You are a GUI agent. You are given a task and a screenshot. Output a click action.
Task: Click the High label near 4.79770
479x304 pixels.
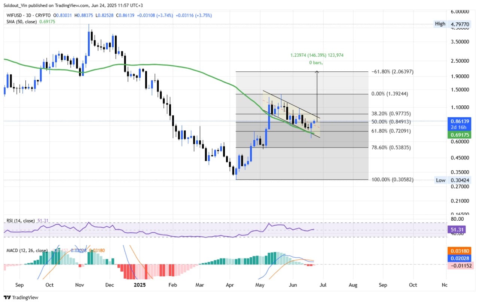coord(440,24)
